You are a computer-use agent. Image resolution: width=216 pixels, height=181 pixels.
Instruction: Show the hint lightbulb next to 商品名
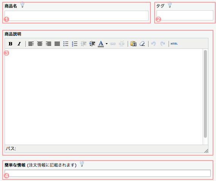click(22, 5)
